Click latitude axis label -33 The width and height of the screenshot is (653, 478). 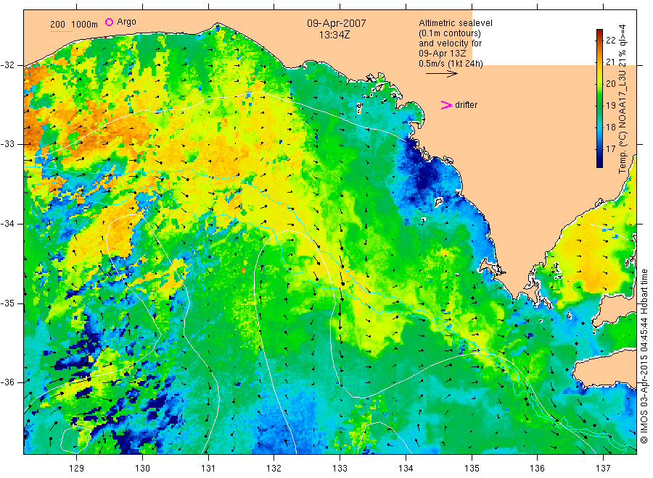[8, 145]
